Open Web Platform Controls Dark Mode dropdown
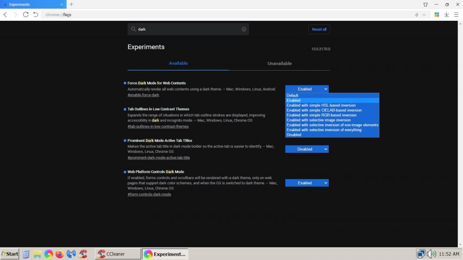 (x=307, y=183)
